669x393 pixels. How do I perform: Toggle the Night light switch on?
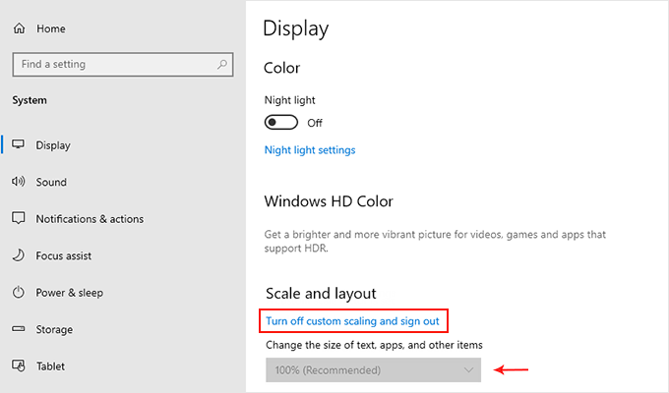tap(281, 123)
